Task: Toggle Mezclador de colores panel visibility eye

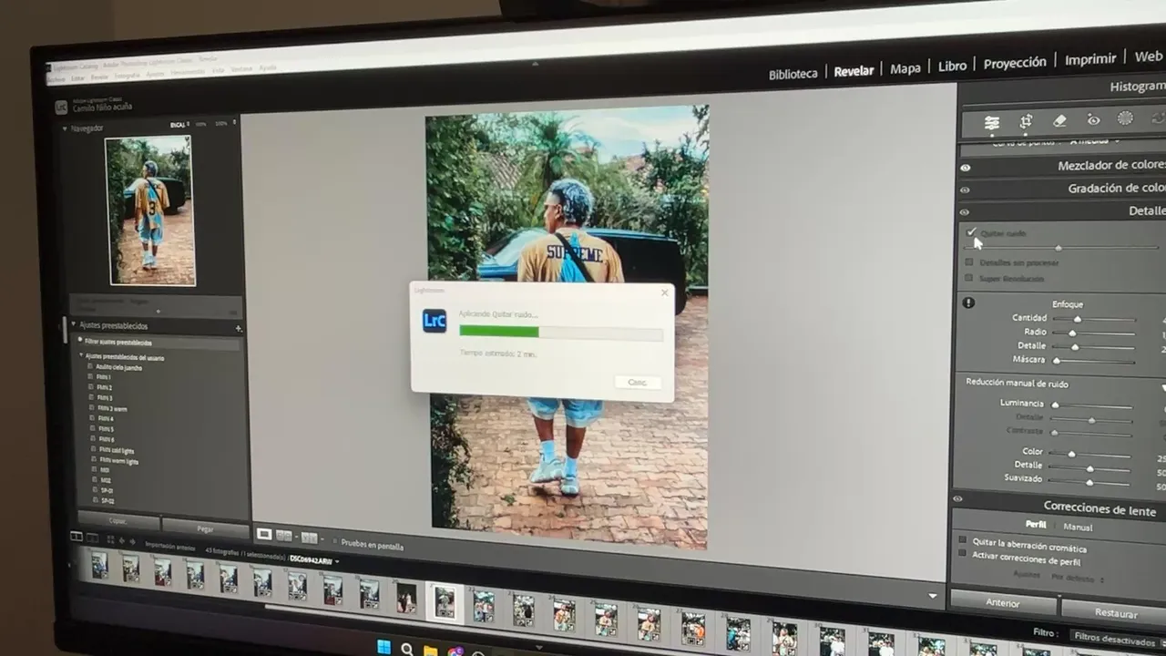Action: 966,168
